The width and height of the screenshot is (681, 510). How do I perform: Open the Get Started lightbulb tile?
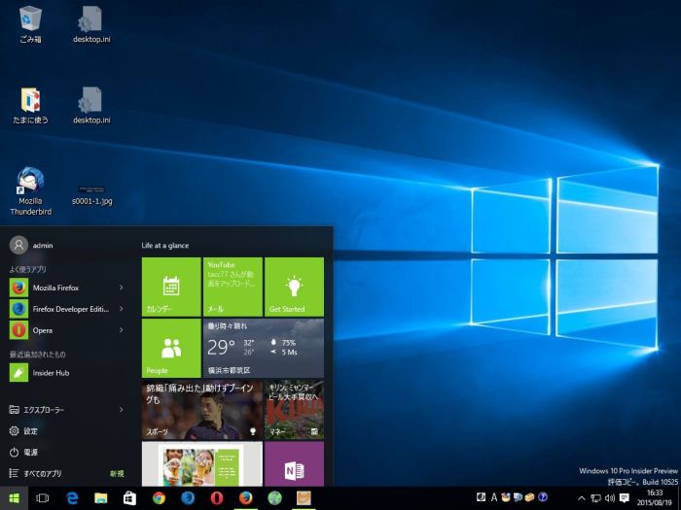294,287
